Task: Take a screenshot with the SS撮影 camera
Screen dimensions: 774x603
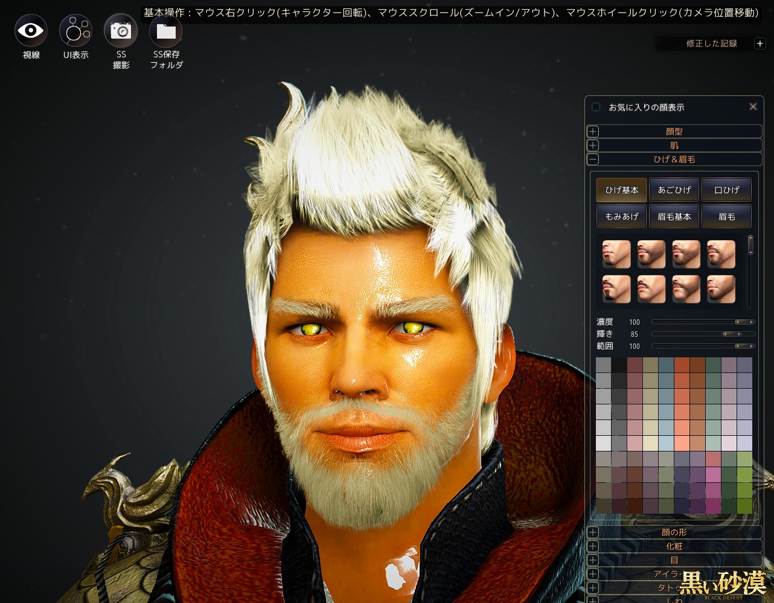Action: coord(121,31)
